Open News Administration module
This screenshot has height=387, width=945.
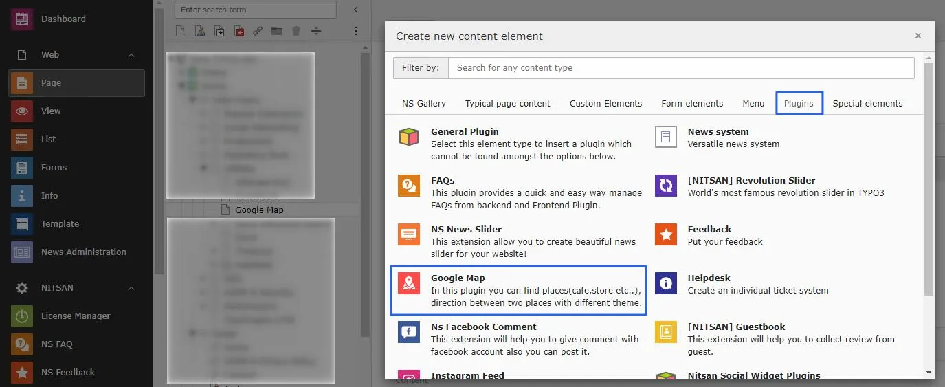pyautogui.click(x=76, y=252)
